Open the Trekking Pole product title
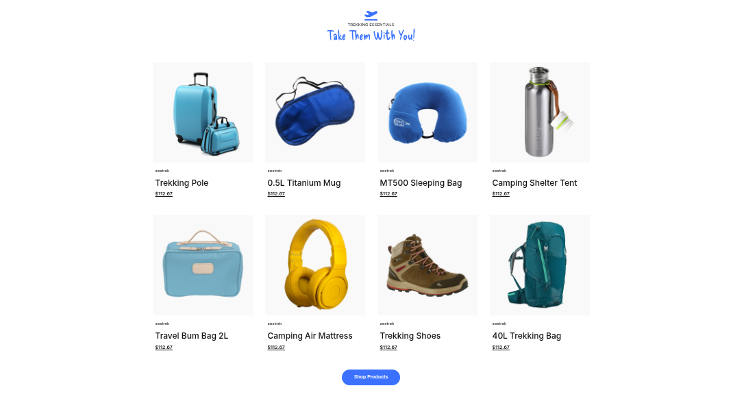This screenshot has height=399, width=744. pos(182,183)
